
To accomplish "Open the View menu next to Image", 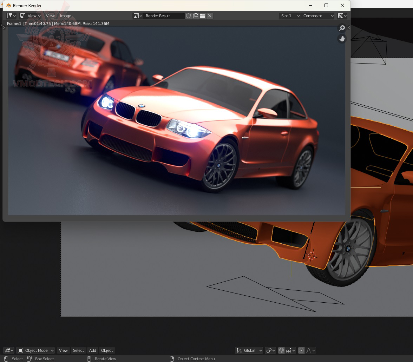I will (x=50, y=16).
